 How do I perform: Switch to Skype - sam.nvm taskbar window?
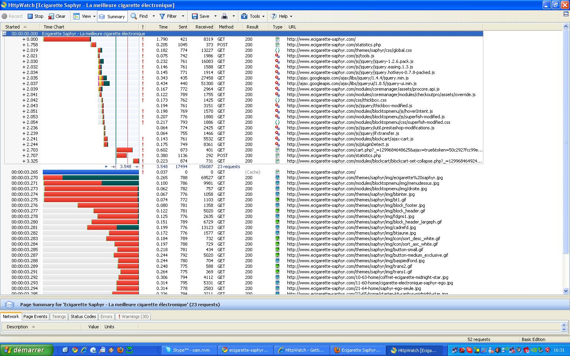click(189, 350)
